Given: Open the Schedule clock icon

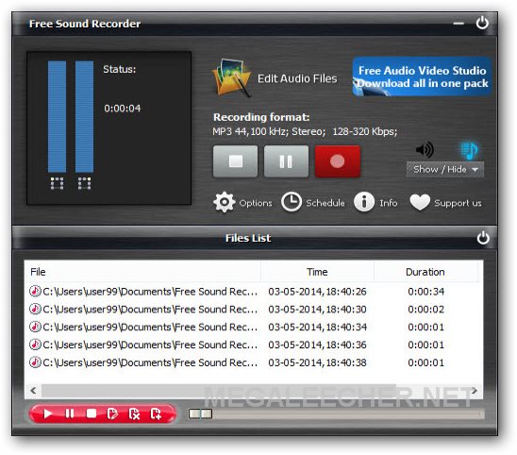Looking at the screenshot, I should click(x=292, y=202).
